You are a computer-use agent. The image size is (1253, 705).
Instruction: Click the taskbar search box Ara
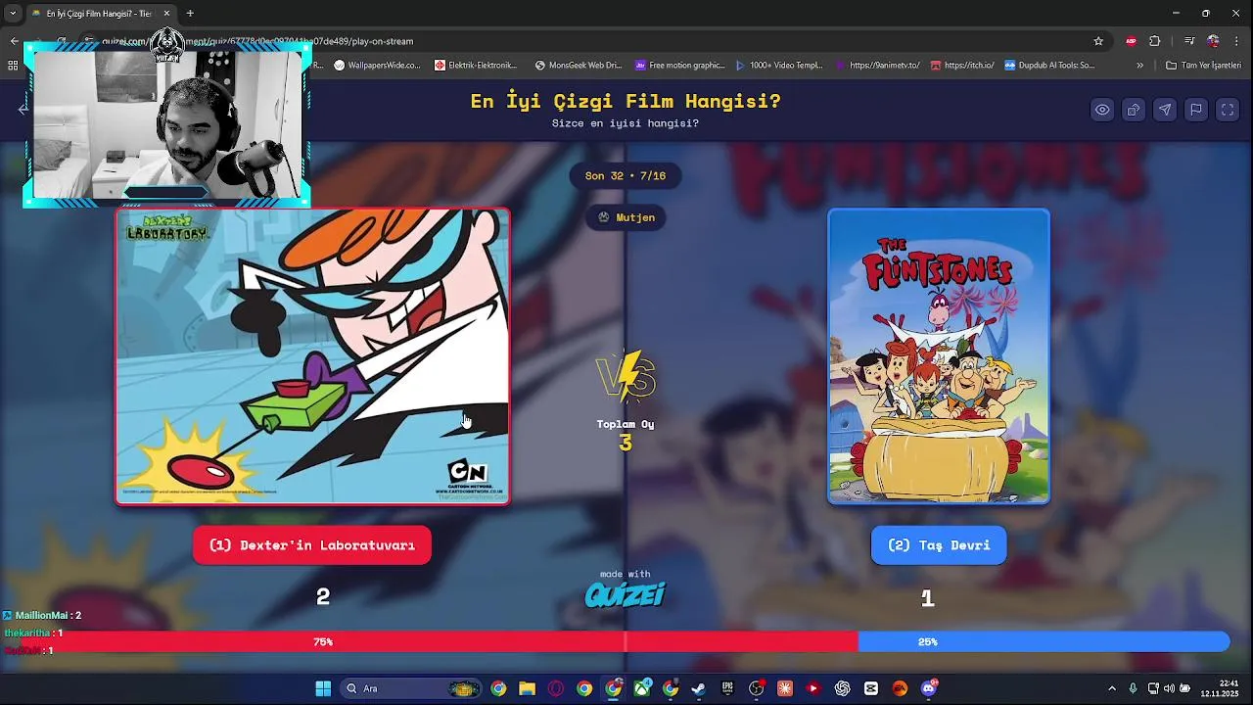tap(411, 688)
